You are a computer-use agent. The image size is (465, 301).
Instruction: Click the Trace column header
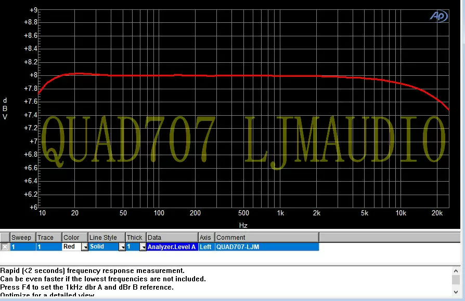tap(49, 237)
